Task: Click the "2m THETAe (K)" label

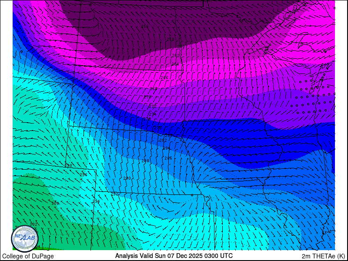Action: (324, 256)
